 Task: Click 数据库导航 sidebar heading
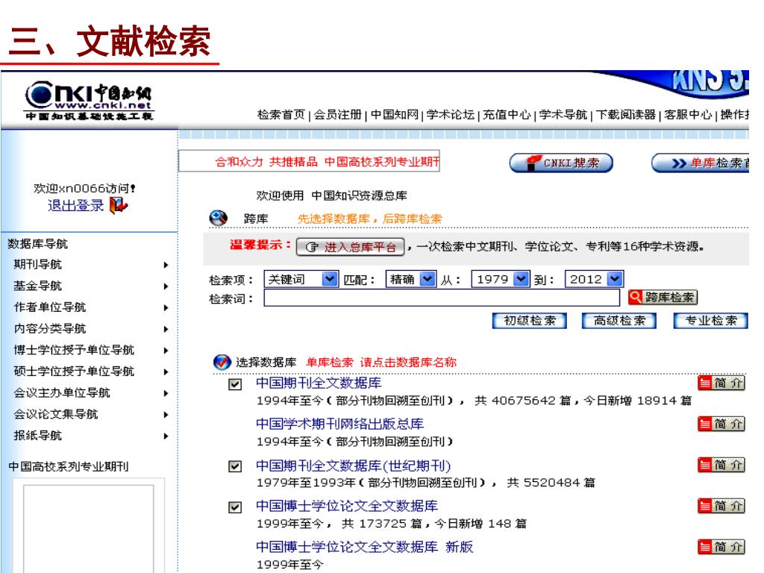pyautogui.click(x=37, y=244)
